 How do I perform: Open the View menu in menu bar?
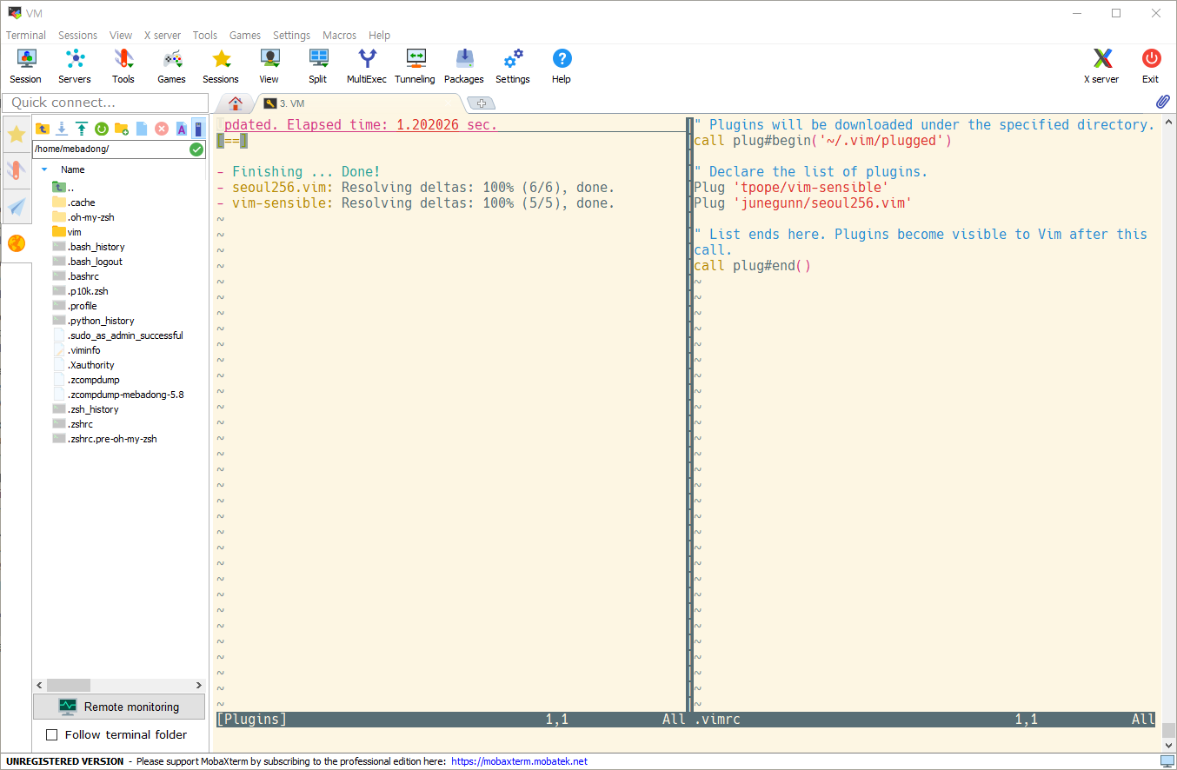click(121, 36)
